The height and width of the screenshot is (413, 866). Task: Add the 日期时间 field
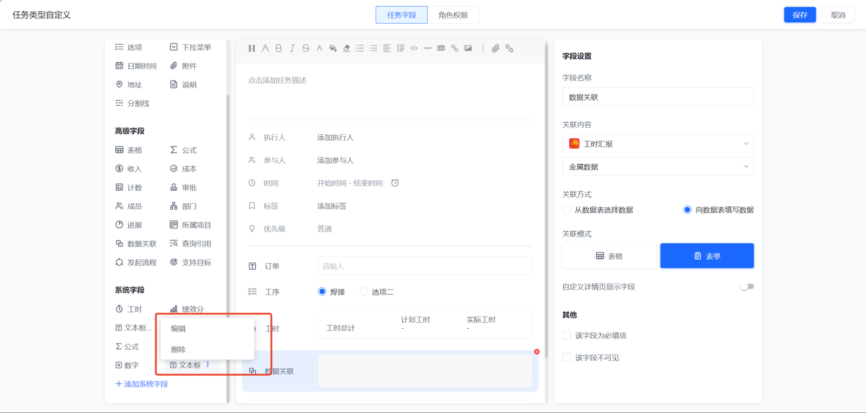pyautogui.click(x=136, y=66)
